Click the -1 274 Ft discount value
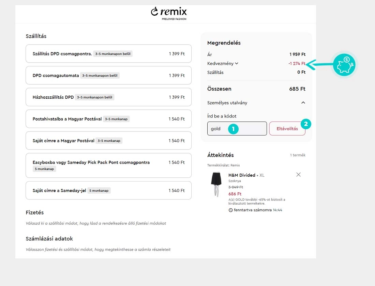This screenshot has width=375, height=286. [297, 64]
